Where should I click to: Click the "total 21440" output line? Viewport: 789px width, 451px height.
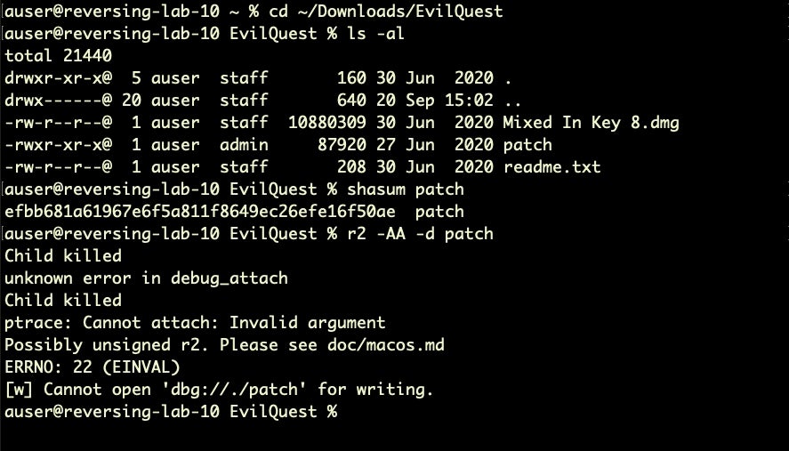[x=58, y=56]
